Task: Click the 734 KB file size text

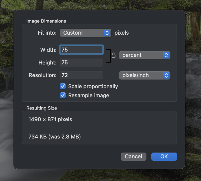Action: pos(54,137)
